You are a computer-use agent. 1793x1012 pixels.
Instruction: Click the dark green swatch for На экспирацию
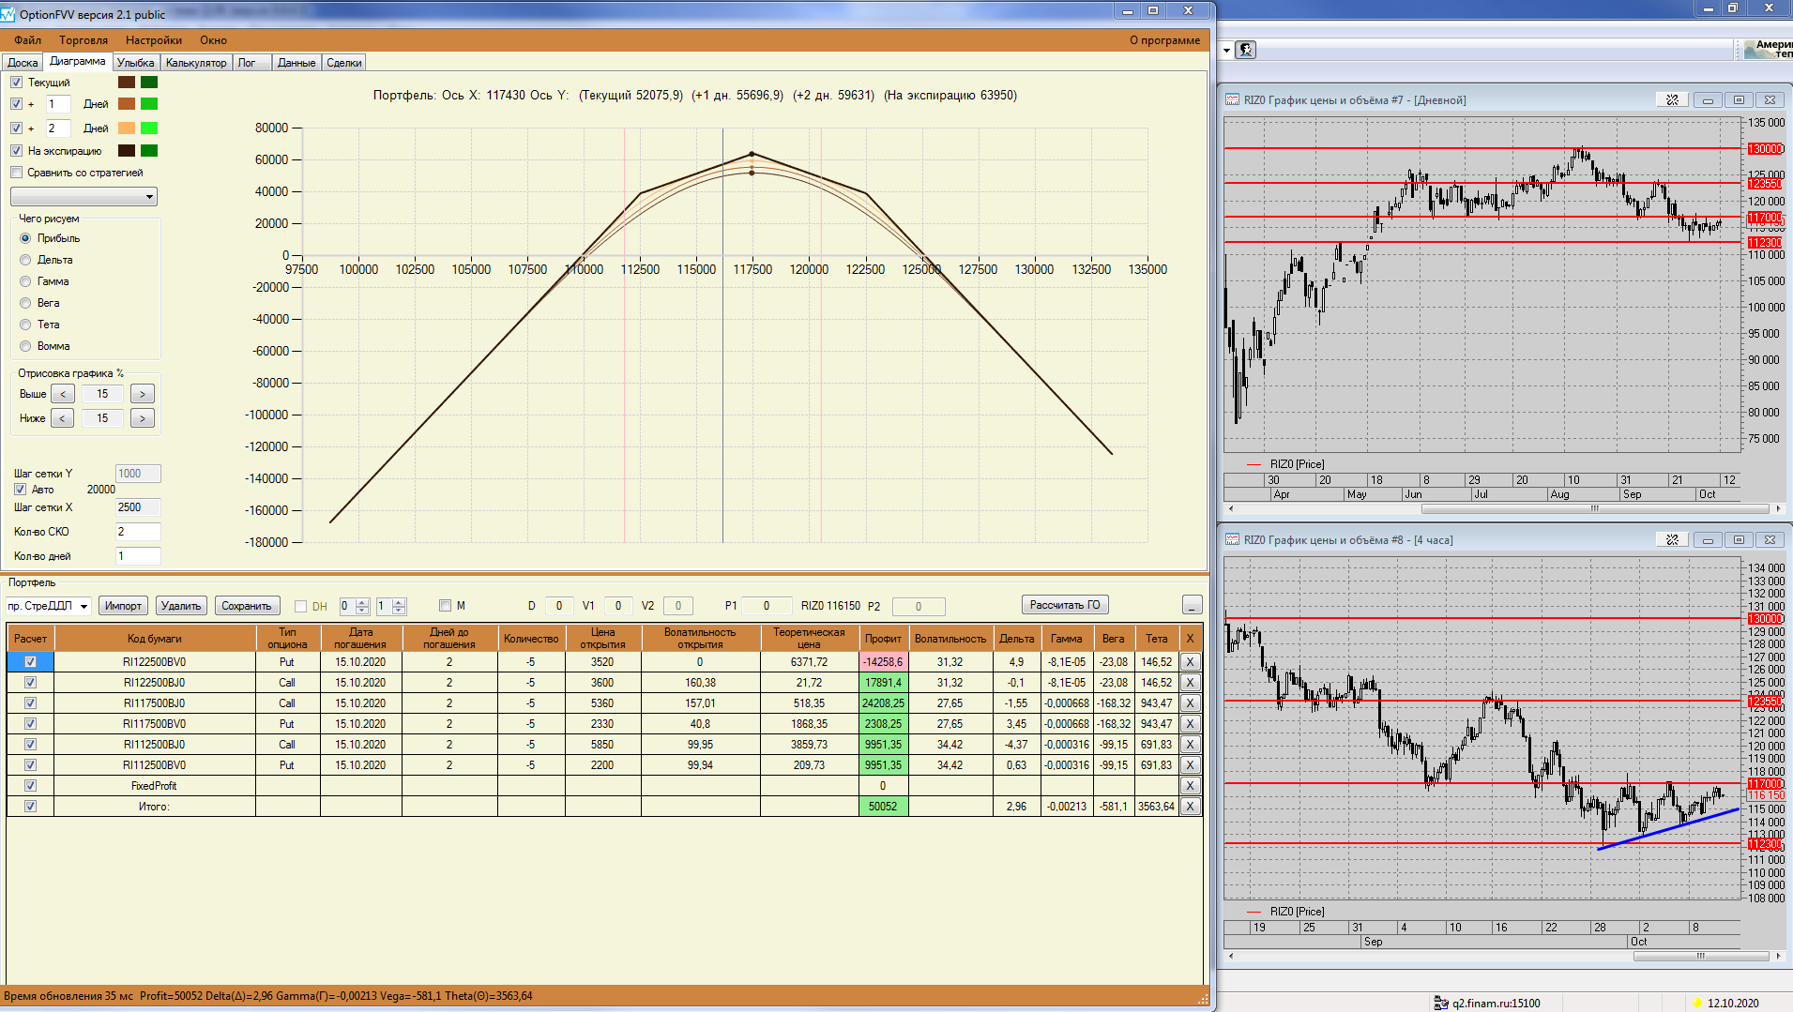149,150
